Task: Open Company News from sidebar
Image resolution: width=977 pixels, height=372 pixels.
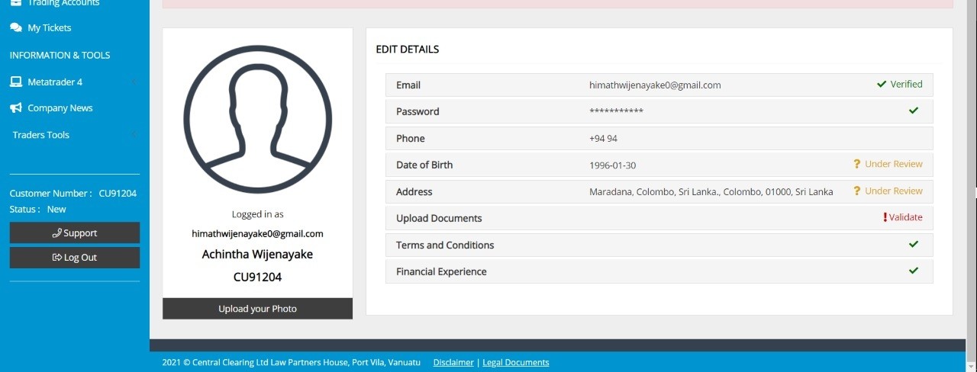Action: tap(60, 108)
